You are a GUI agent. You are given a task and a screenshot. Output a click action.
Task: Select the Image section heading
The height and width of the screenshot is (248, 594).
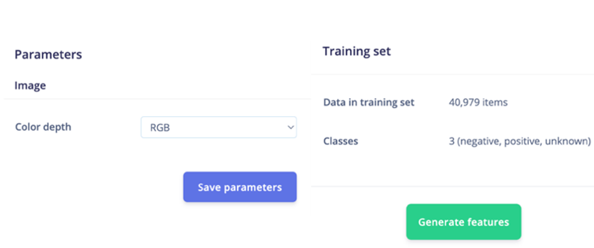pyautogui.click(x=30, y=86)
